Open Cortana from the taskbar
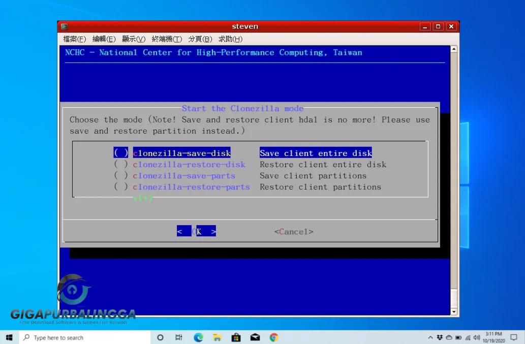 [x=161, y=337]
